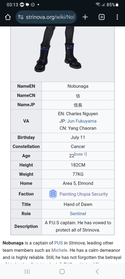Tap the Wi-Fi signal status icon

point(98,5)
